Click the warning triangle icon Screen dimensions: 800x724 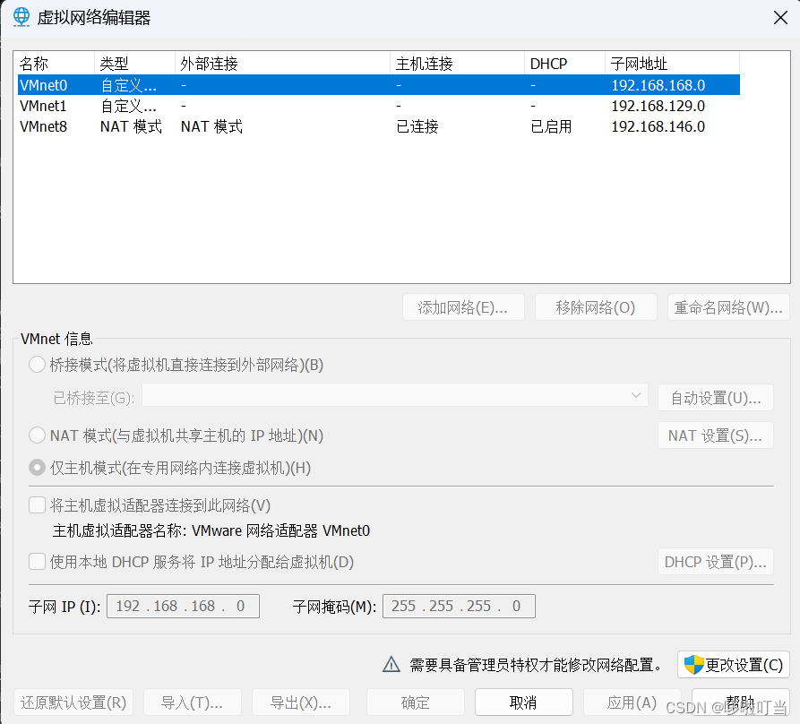coord(391,664)
